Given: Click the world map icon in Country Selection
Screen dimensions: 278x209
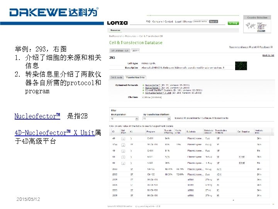Looking at the screenshot, I should coord(251,26).
